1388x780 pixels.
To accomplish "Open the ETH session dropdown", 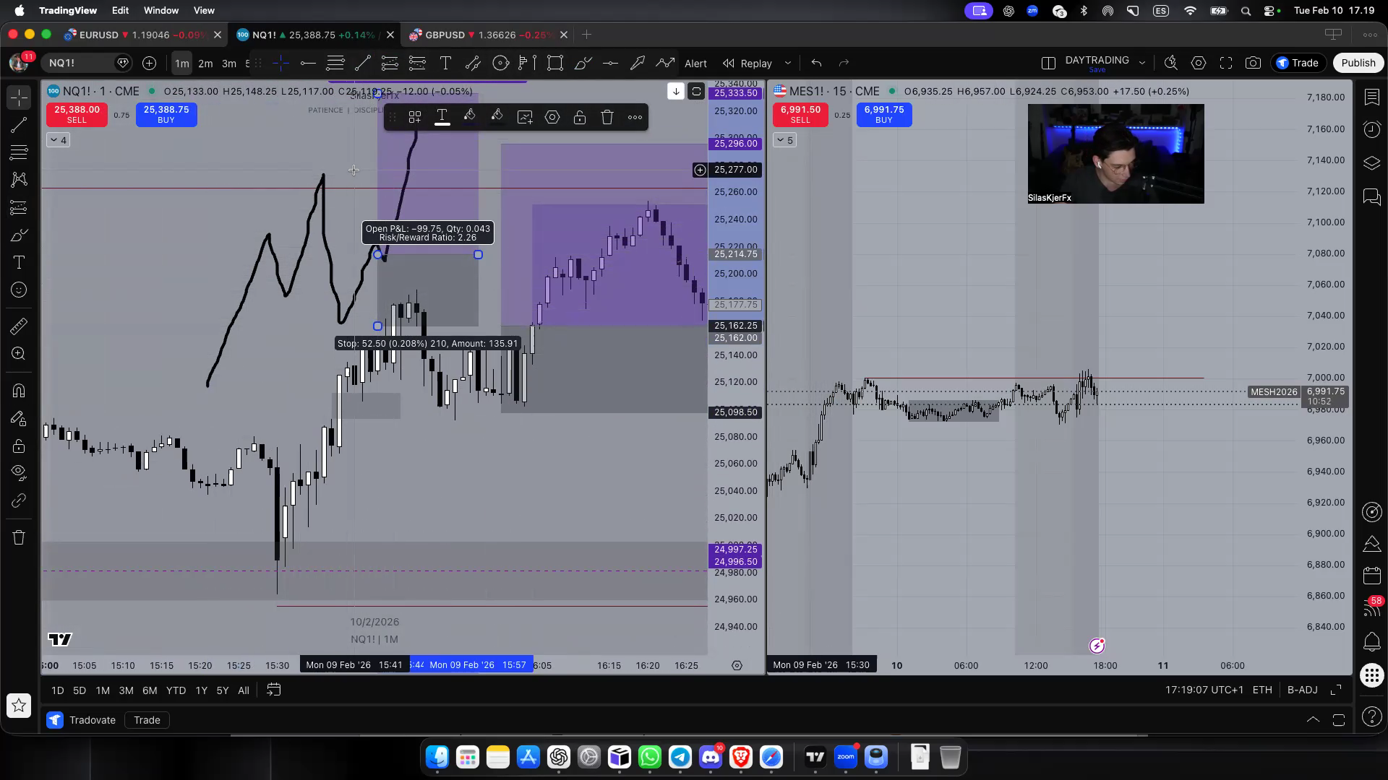I will point(1262,690).
